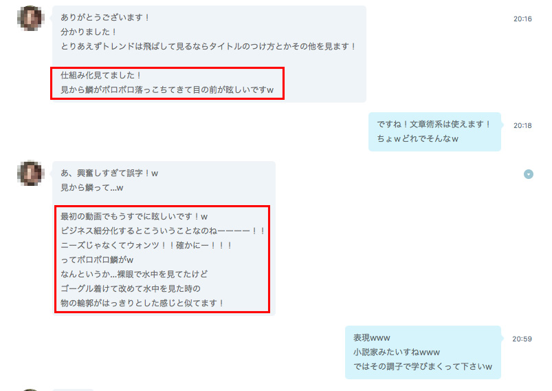552x391 pixels.
Task: Click the sender avatar beside the 20:16 message
Action: [x=31, y=18]
